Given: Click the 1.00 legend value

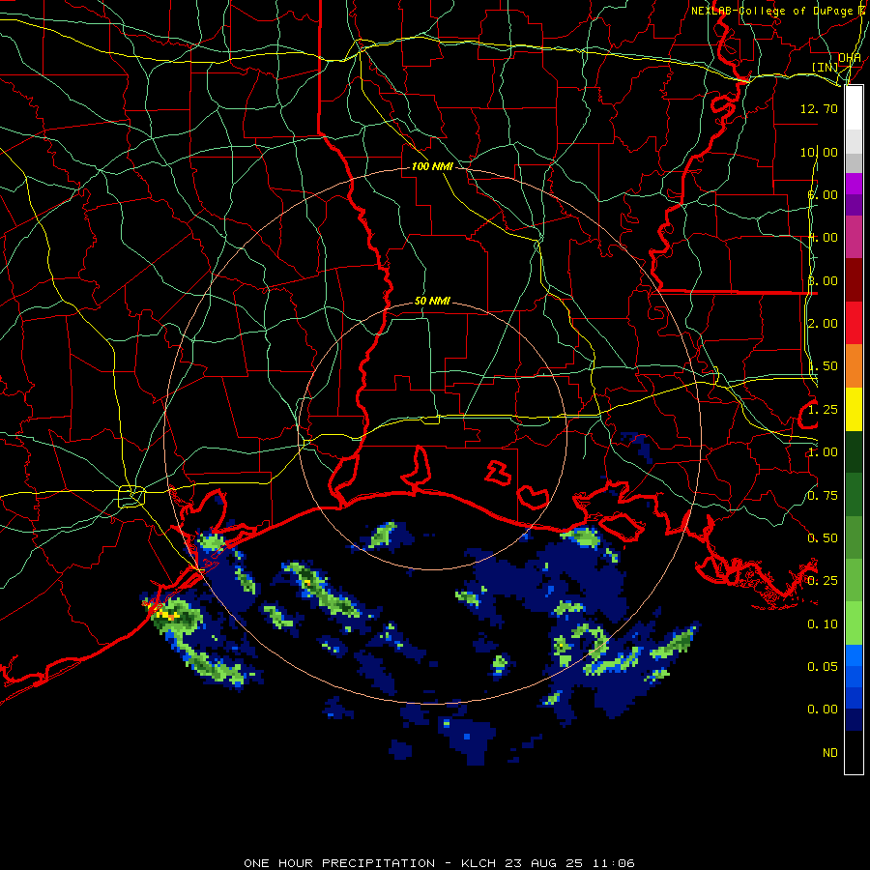Looking at the screenshot, I should 823,452.
